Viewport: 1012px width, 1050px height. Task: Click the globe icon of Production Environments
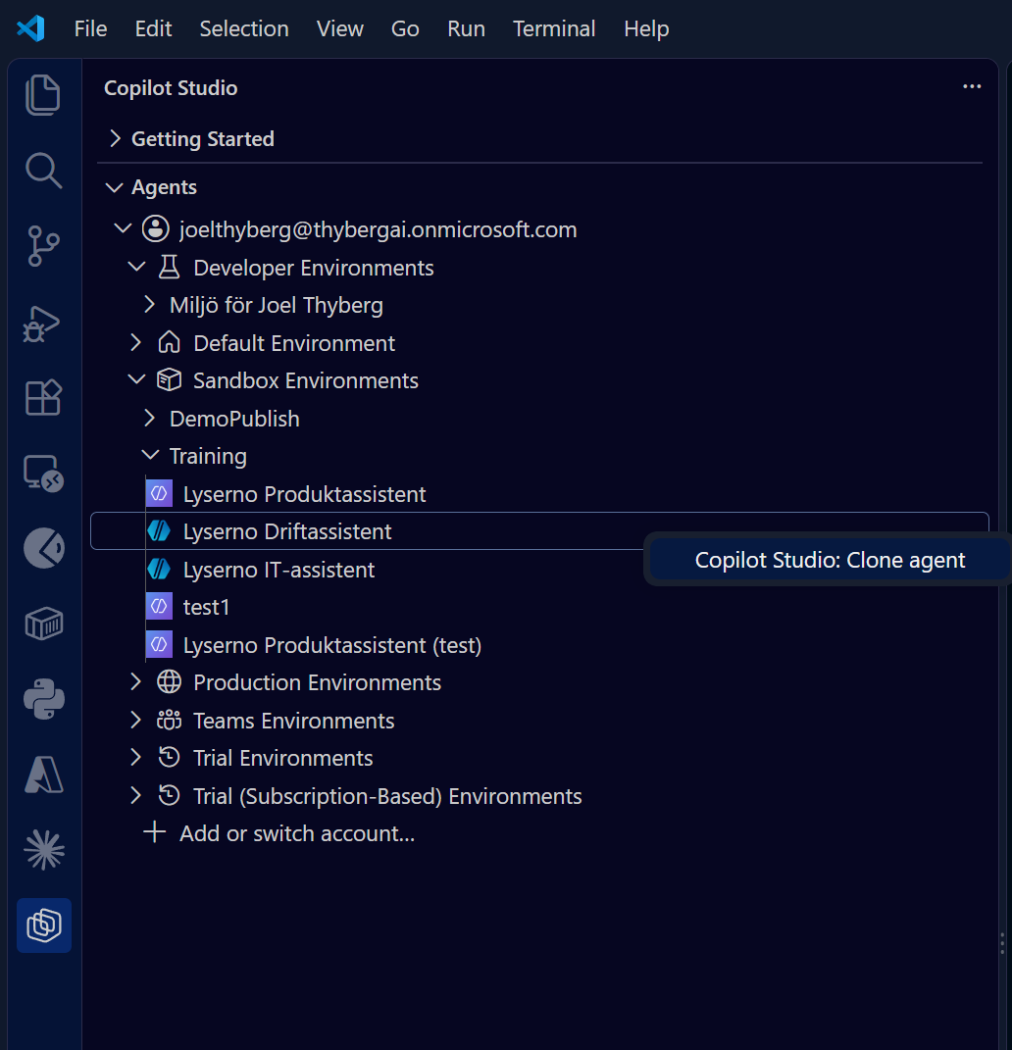pos(169,681)
